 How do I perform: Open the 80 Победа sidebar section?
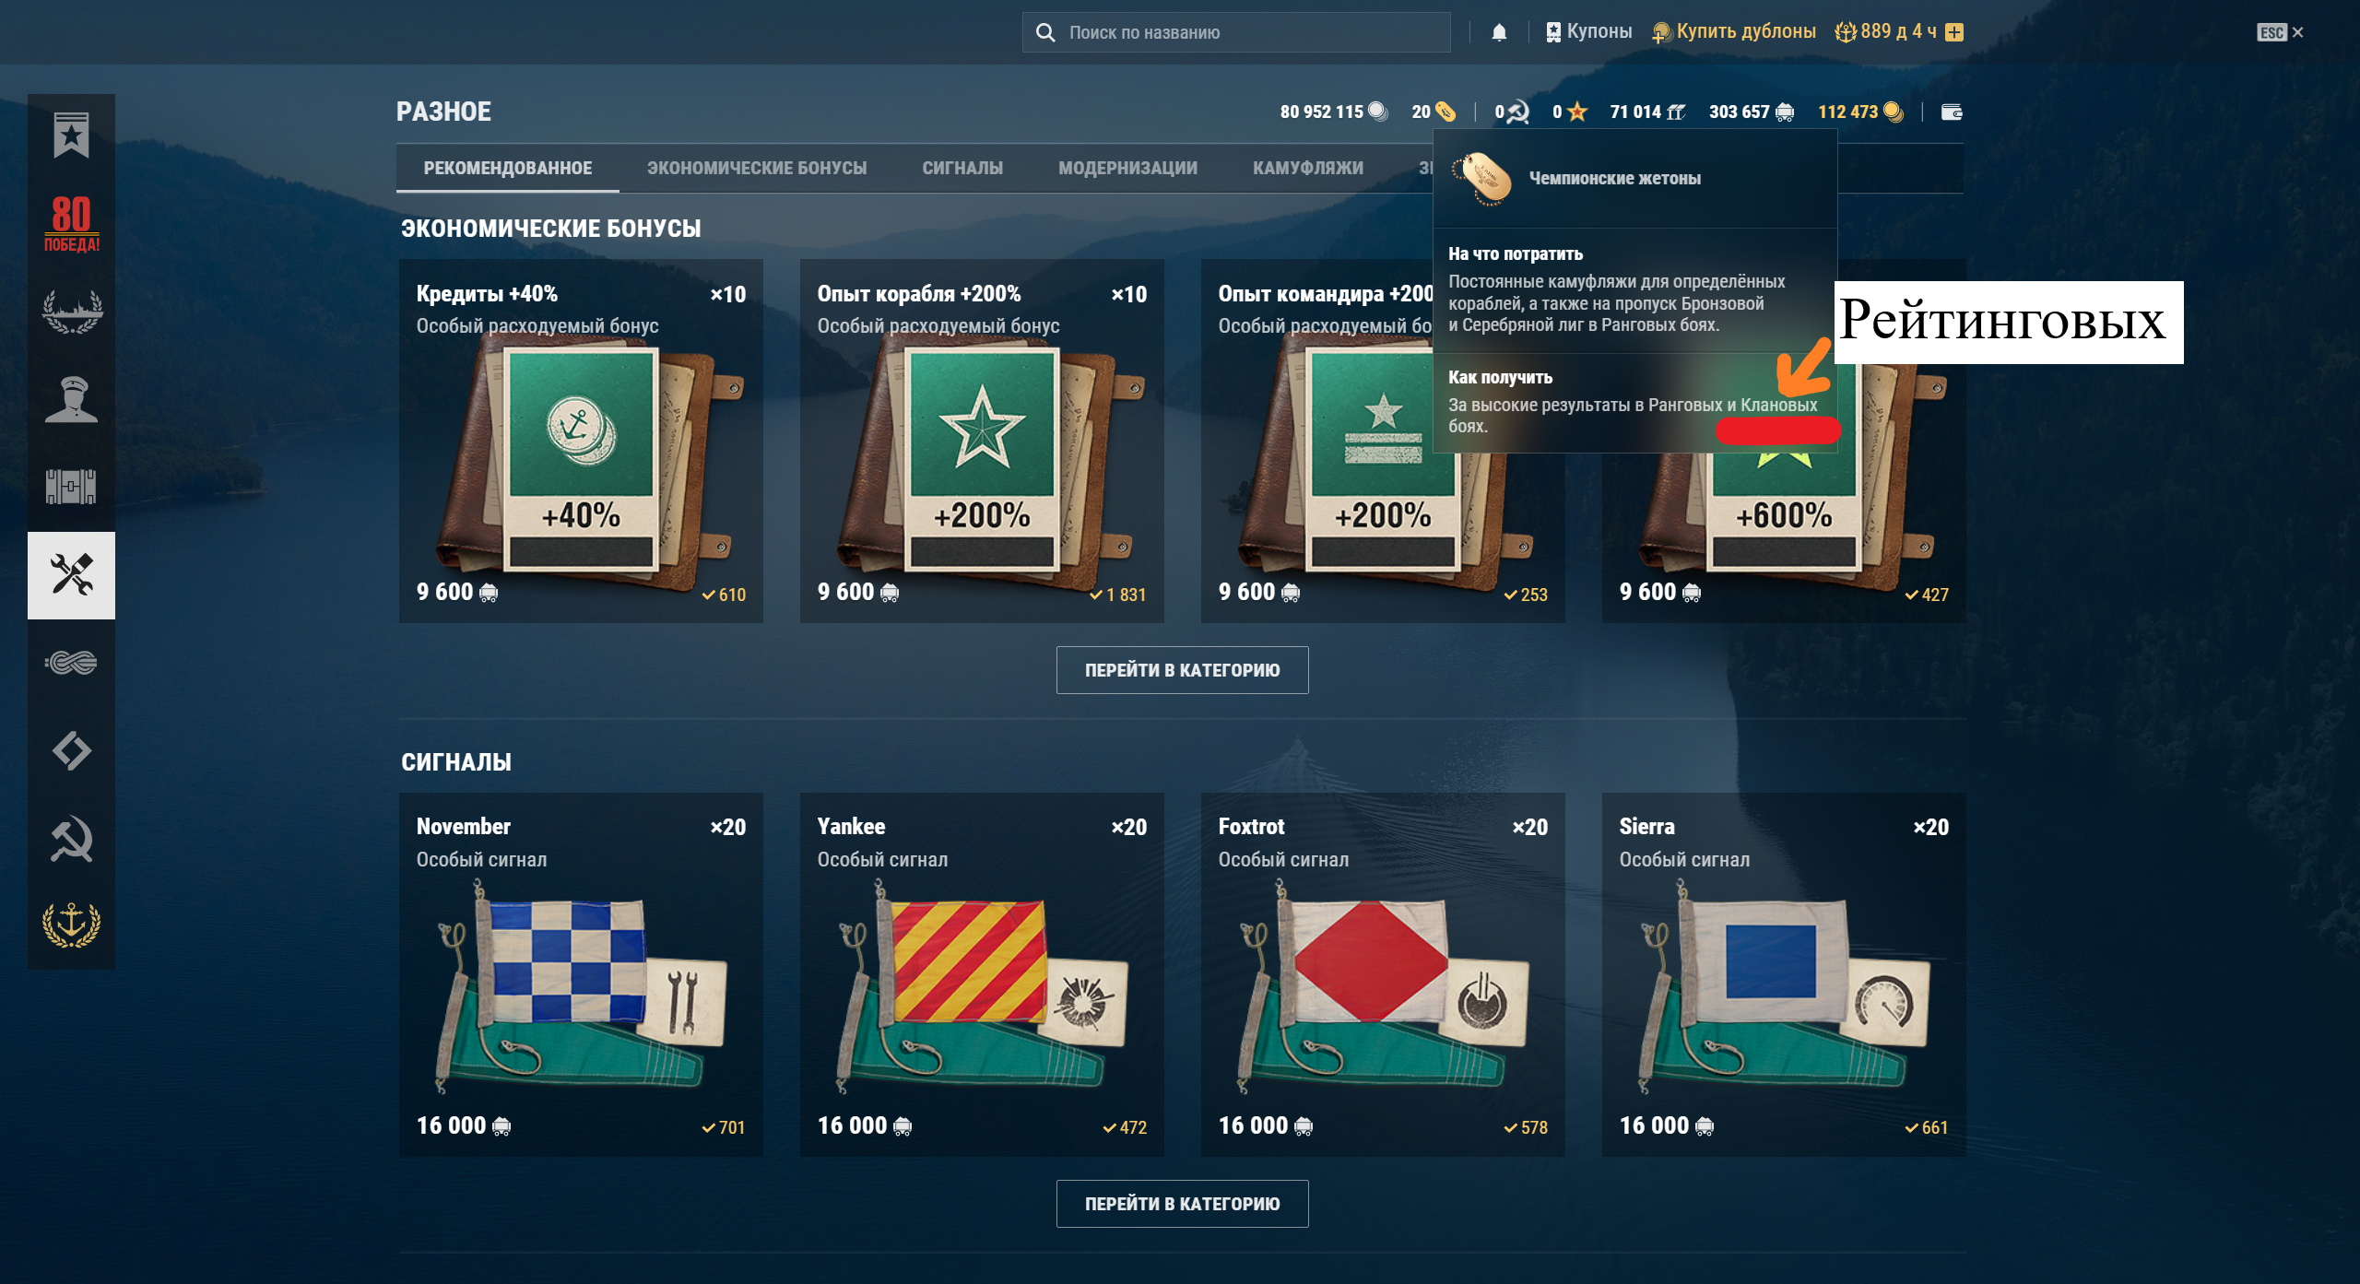pyautogui.click(x=71, y=223)
